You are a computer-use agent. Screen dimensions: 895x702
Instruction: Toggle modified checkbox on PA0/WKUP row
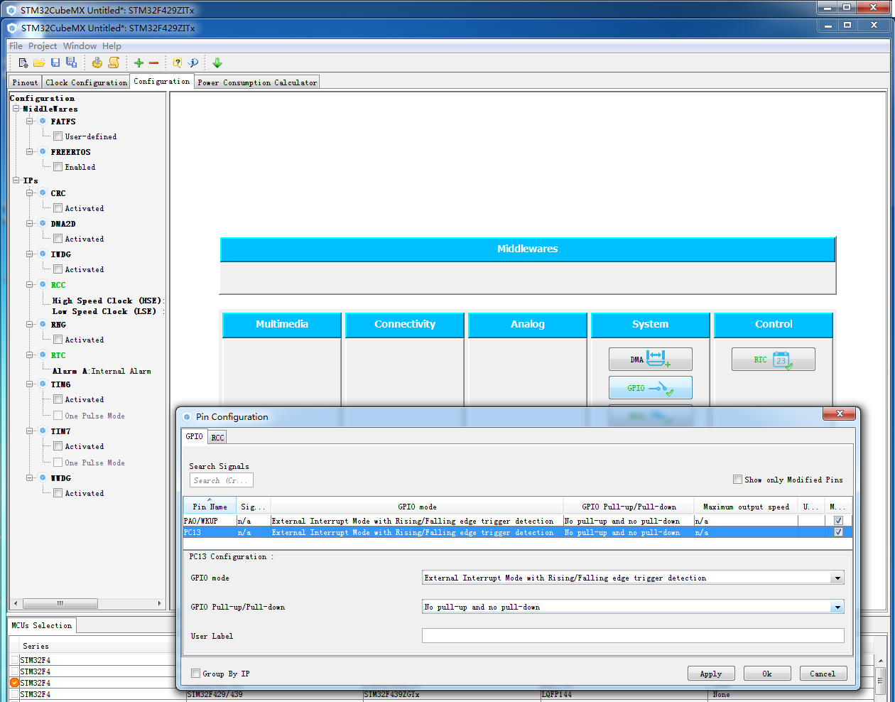click(838, 521)
